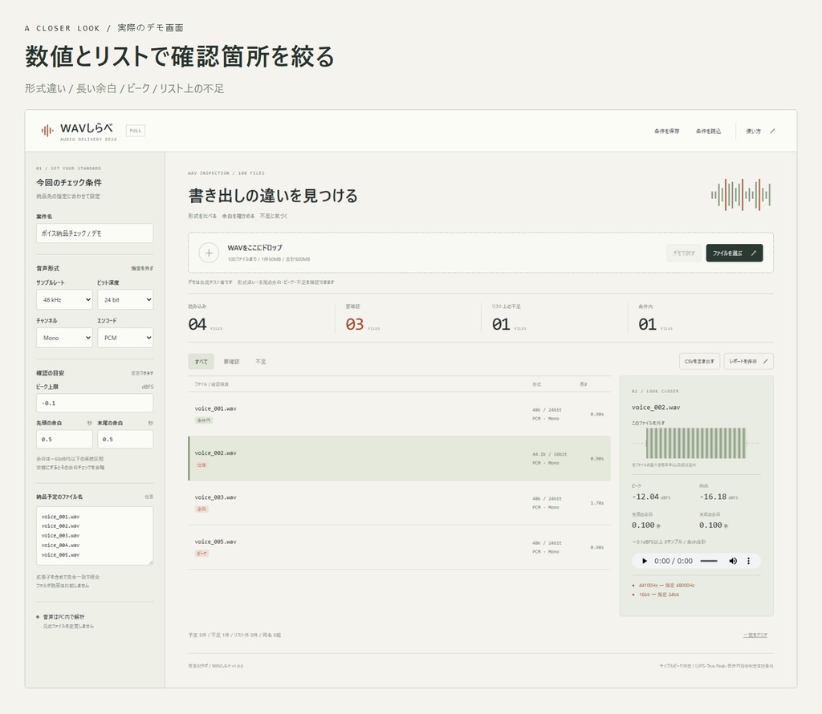Select the voice_005.wav row in the list
822x714 pixels.
(400, 547)
